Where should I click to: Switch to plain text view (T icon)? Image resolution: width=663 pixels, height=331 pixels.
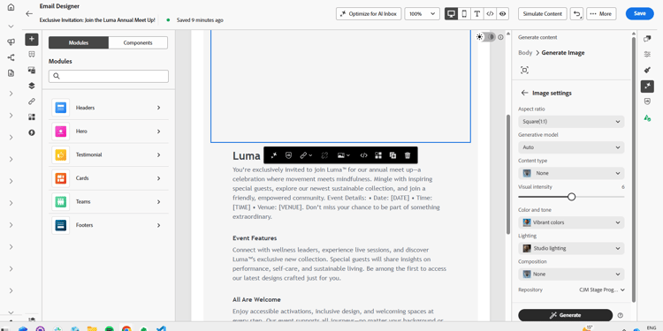coord(477,13)
